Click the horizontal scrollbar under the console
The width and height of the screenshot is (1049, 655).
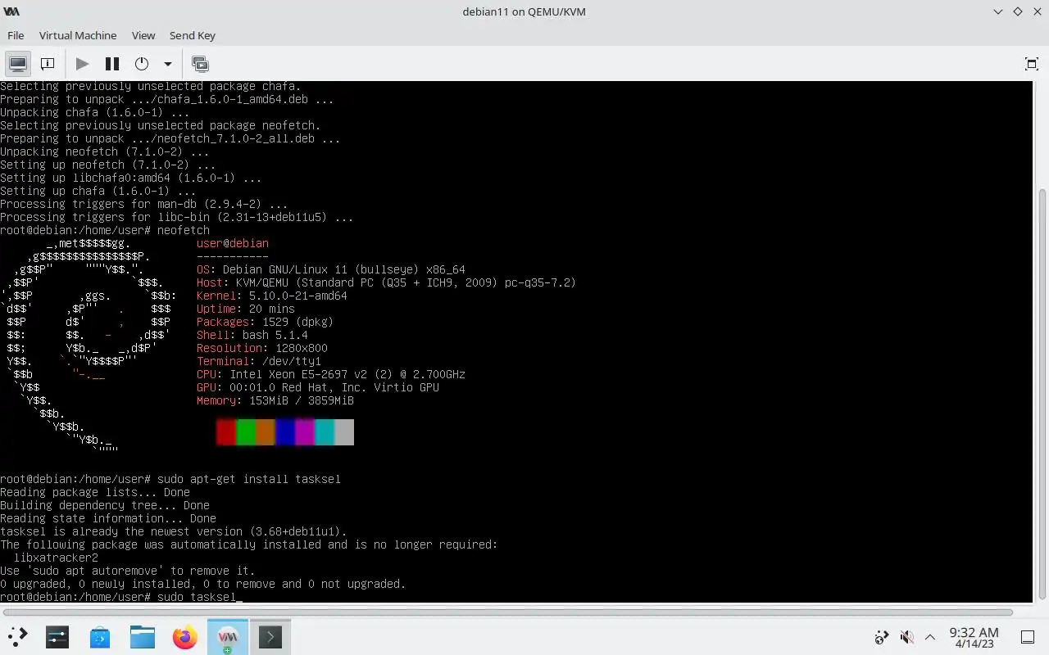tap(508, 612)
